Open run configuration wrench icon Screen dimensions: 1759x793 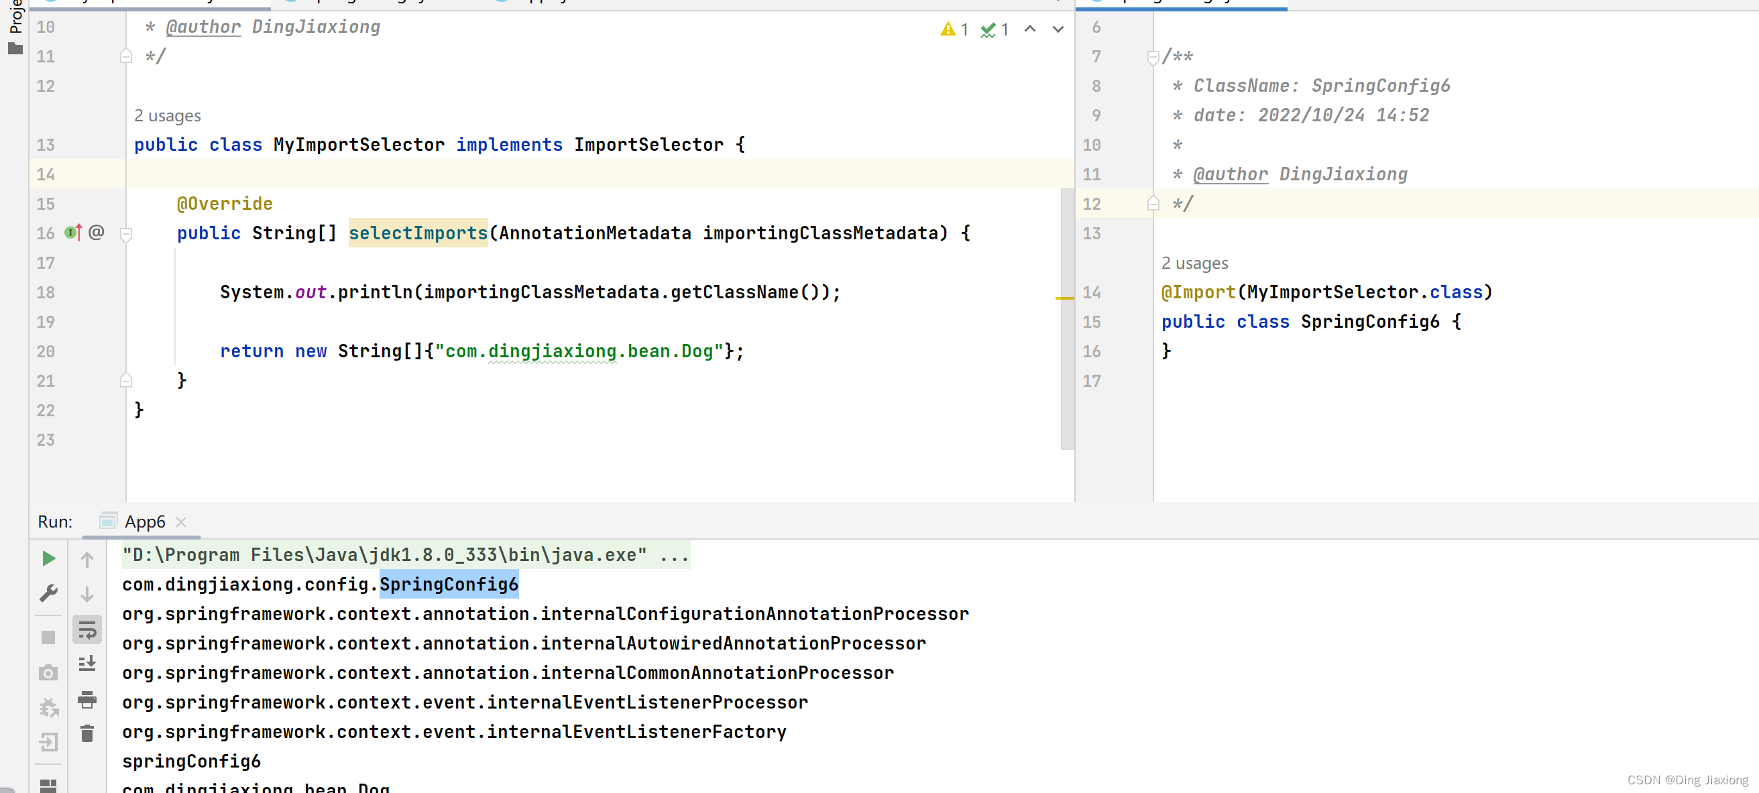(x=48, y=593)
